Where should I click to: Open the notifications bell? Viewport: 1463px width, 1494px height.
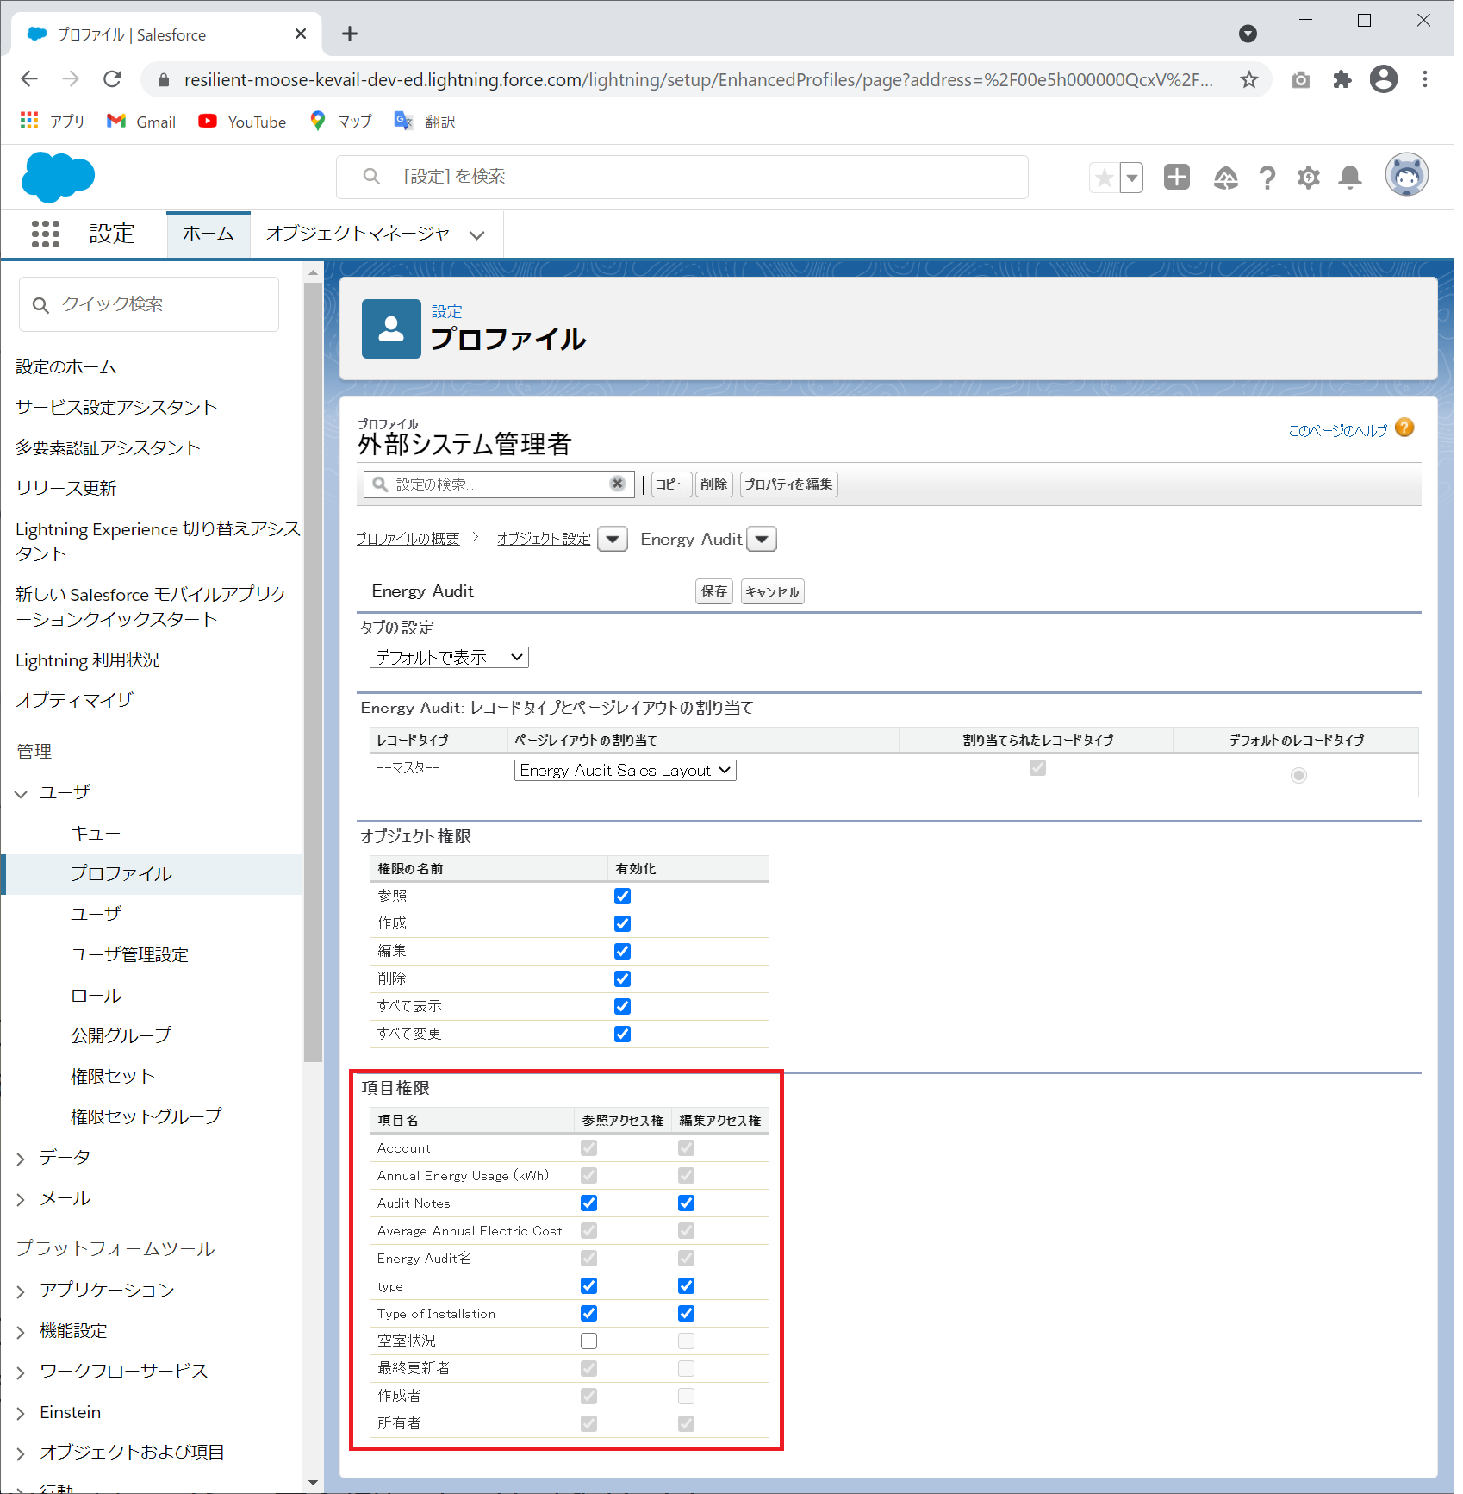point(1350,178)
